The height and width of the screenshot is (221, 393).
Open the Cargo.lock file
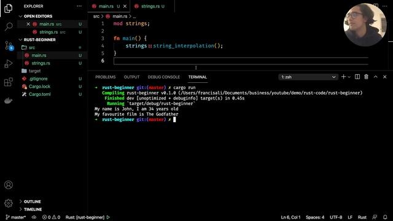tap(39, 87)
